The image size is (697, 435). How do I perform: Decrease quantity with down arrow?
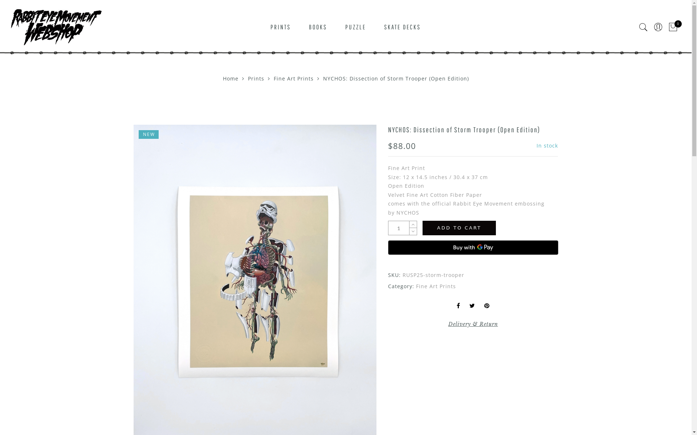click(413, 232)
